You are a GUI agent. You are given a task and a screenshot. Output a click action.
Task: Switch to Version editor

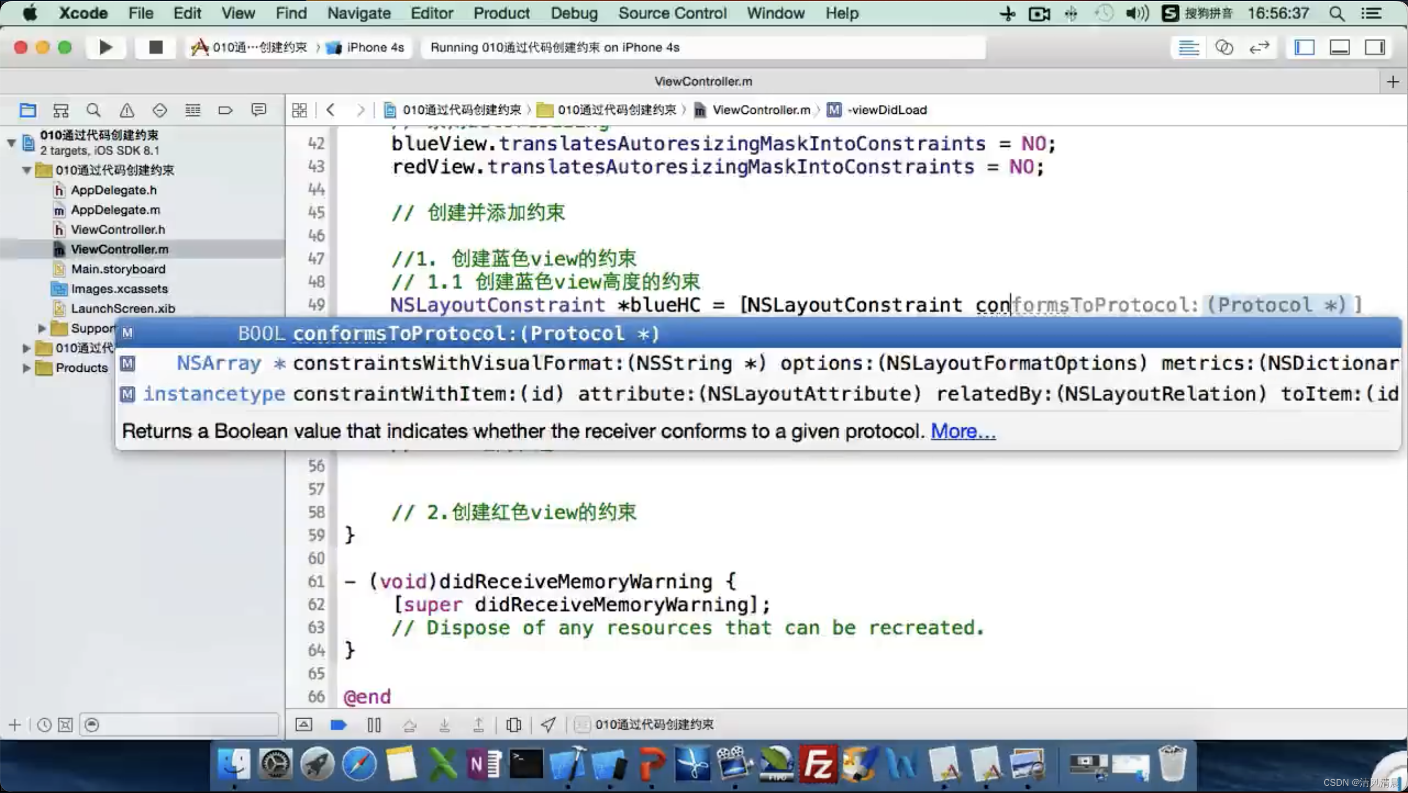pos(1259,47)
